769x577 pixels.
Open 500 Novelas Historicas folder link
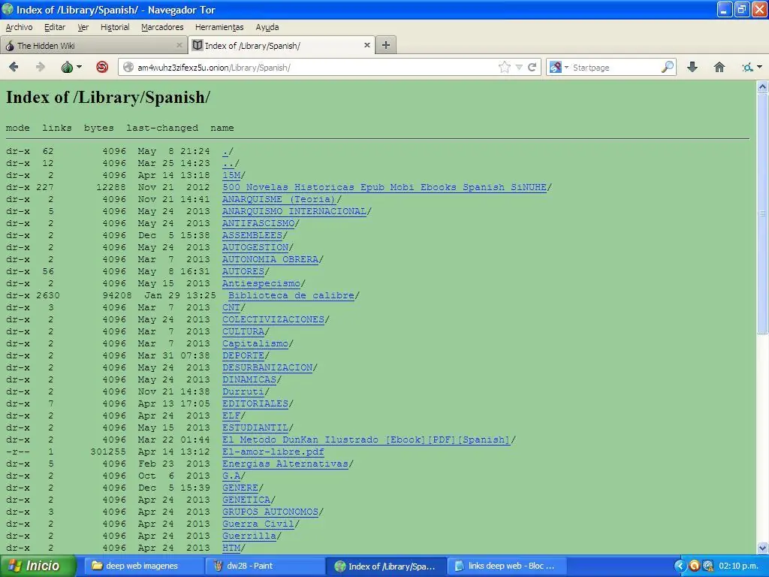click(384, 187)
